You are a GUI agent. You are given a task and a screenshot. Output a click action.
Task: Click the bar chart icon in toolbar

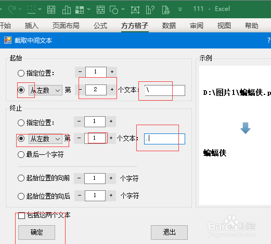pyautogui.click(x=67, y=9)
